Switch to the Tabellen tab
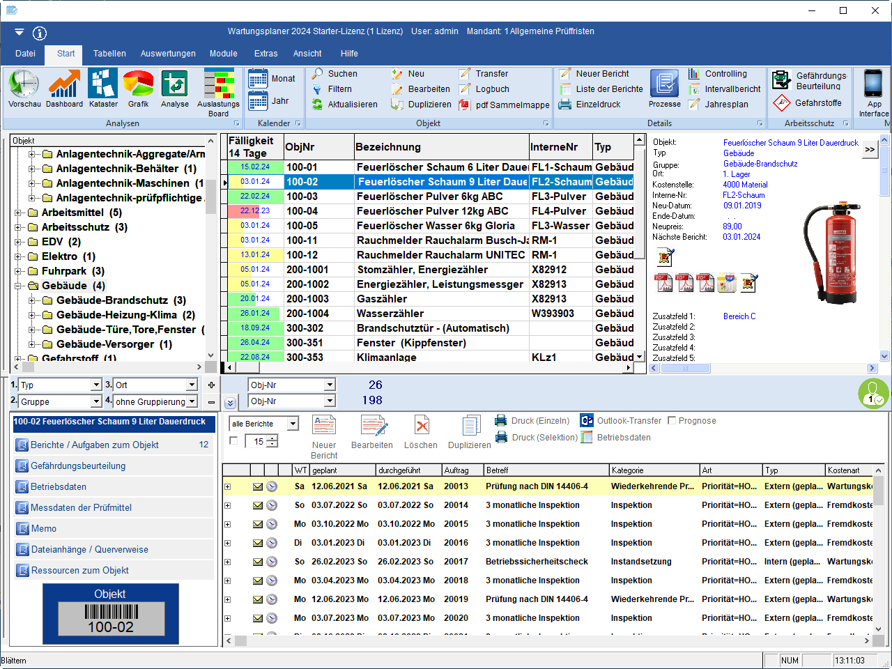The image size is (892, 669). [x=109, y=54]
